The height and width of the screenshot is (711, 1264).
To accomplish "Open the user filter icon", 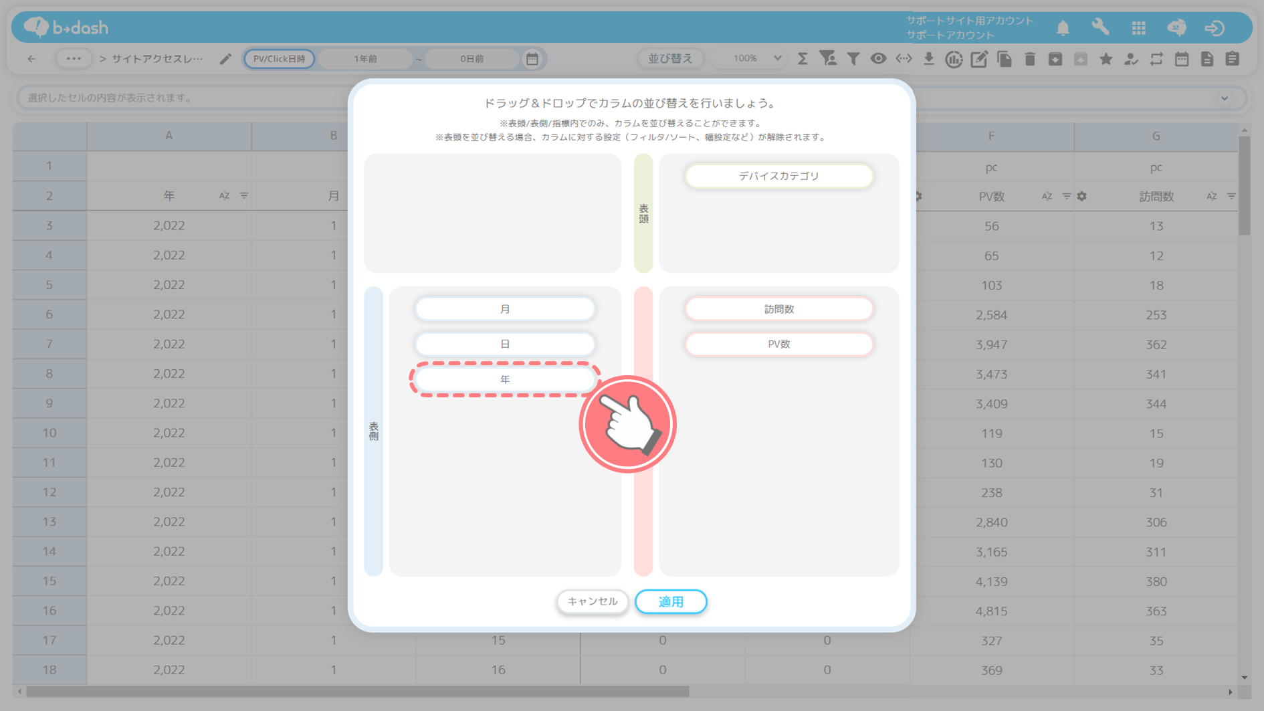I will click(x=828, y=59).
